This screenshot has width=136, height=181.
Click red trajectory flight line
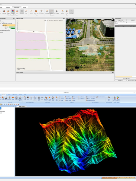[39, 32]
